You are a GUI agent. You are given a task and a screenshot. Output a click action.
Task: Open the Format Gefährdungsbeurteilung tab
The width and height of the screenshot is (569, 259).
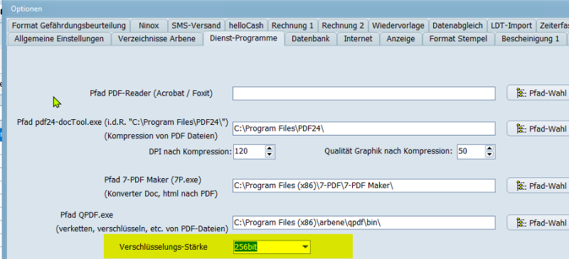68,26
